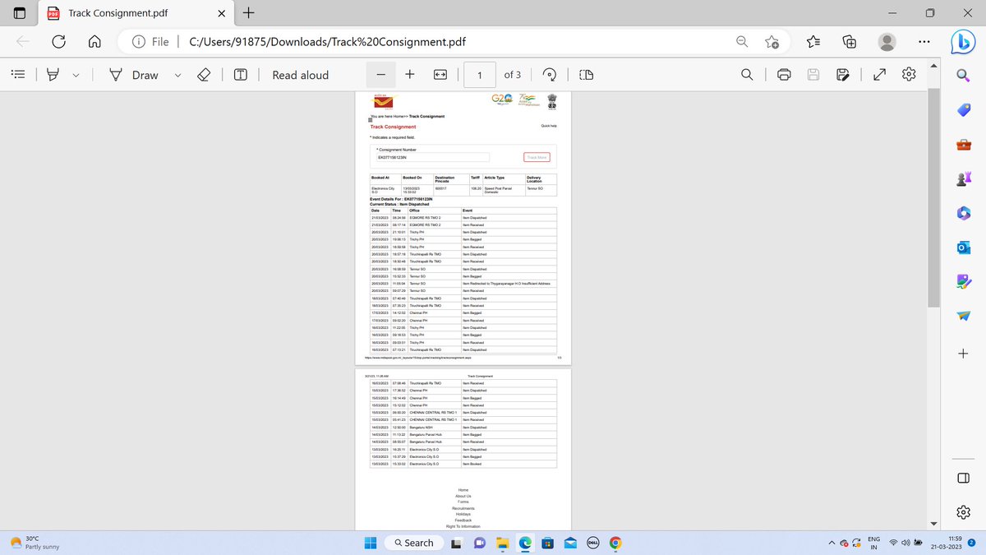The height and width of the screenshot is (555, 986).
Task: Open the Quick help link
Action: coord(549,126)
